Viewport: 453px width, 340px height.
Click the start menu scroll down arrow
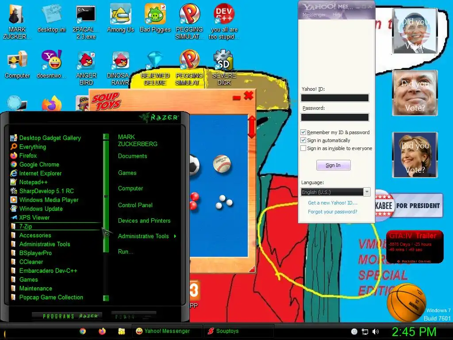point(106,298)
